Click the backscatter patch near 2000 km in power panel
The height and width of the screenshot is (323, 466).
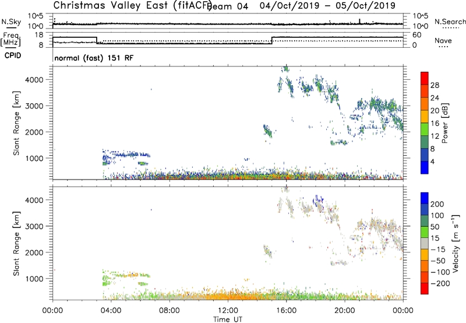(x=267, y=131)
